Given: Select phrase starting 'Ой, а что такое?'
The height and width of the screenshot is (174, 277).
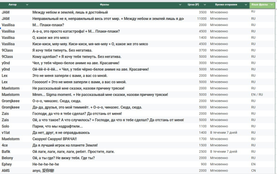Looking at the screenshot, I should (x=108, y=120).
